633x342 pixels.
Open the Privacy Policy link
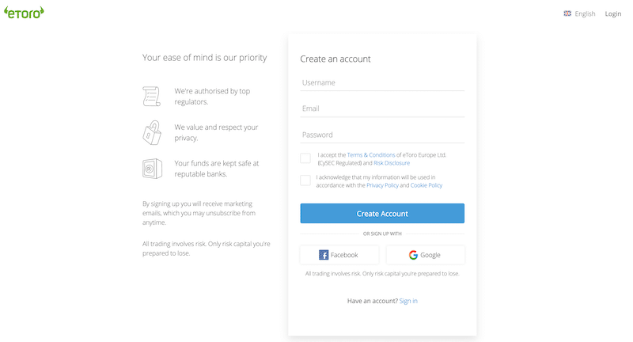coord(382,185)
